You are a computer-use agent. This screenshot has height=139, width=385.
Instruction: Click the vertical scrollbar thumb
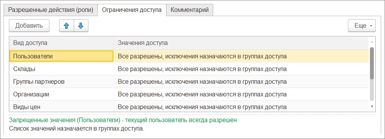tap(372, 63)
